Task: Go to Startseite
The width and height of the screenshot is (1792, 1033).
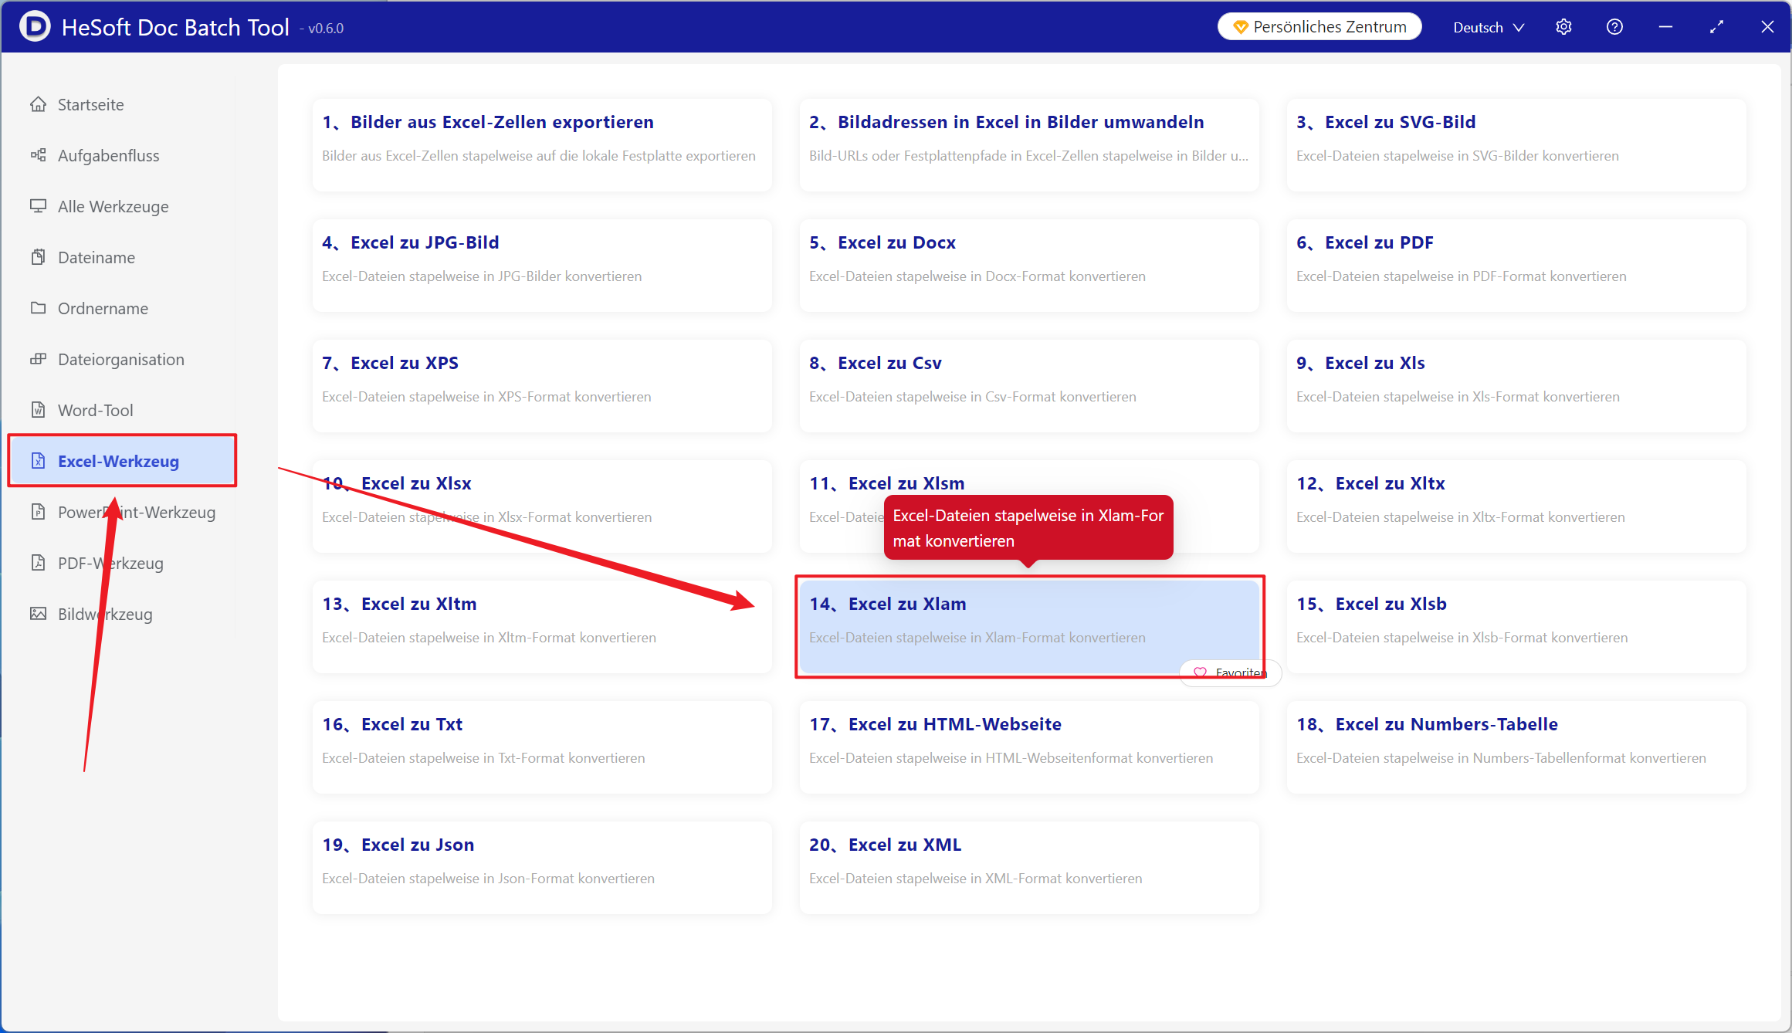Action: tap(122, 104)
